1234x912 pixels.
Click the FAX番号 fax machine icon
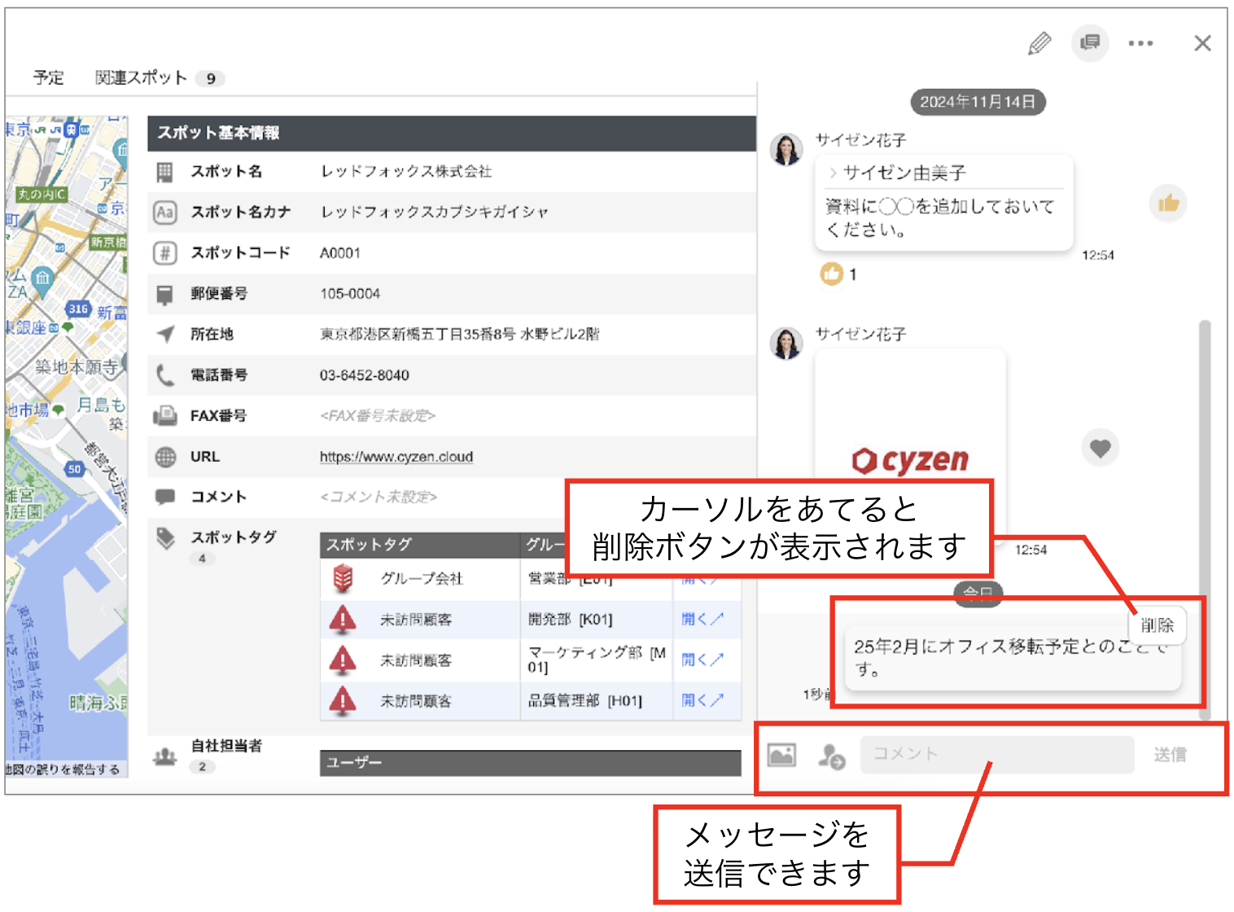(165, 416)
